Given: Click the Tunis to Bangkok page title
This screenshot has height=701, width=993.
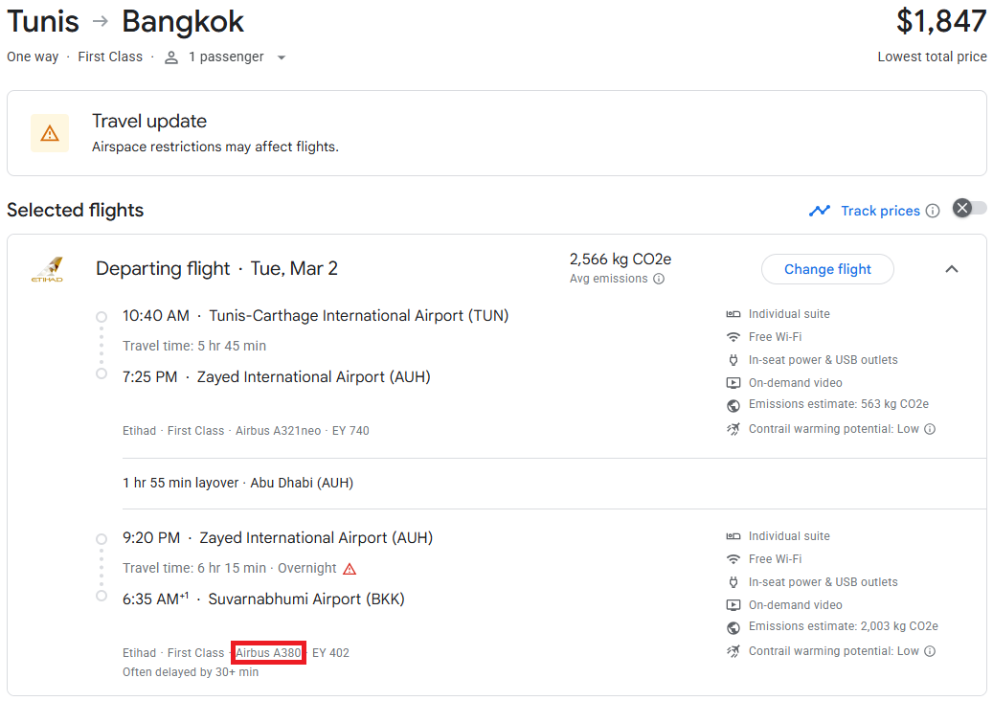Looking at the screenshot, I should click(x=125, y=21).
